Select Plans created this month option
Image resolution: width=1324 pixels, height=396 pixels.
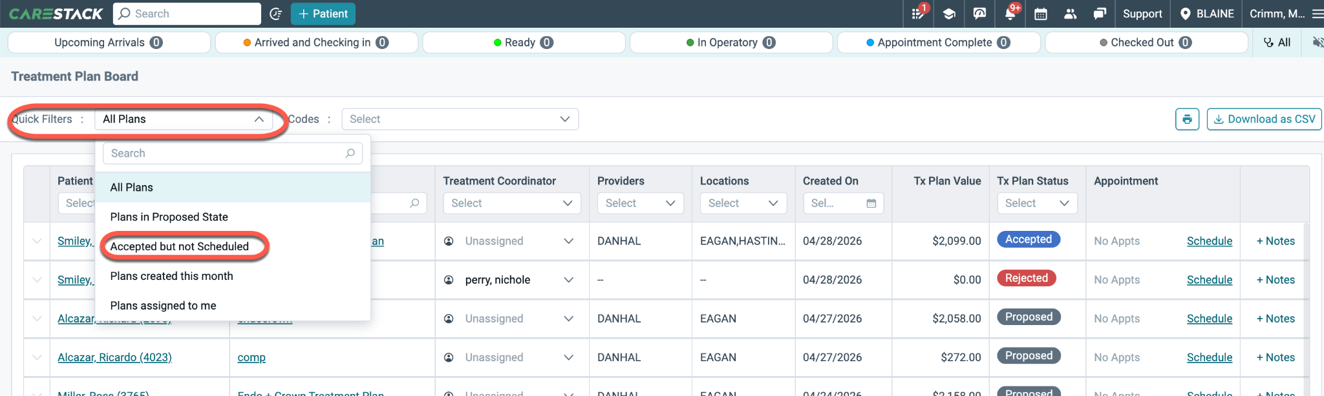(233, 276)
